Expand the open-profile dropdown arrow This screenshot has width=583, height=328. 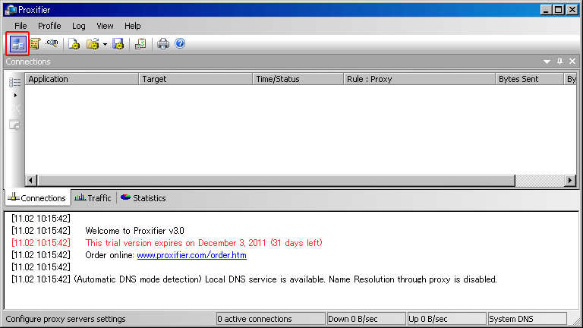105,44
